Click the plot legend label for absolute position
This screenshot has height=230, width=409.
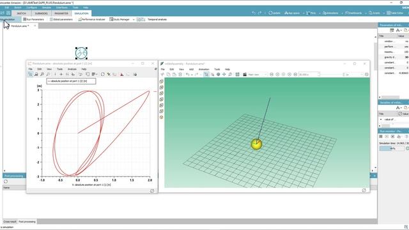[x=71, y=81]
